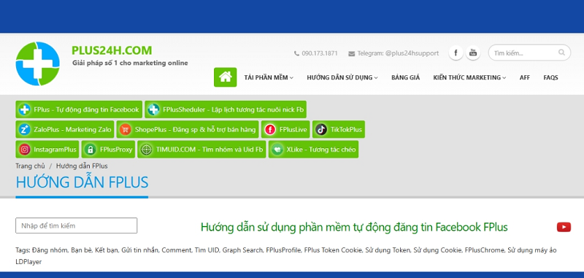
Task: Click the phone icon beside 090.173.1871
Action: 296,53
